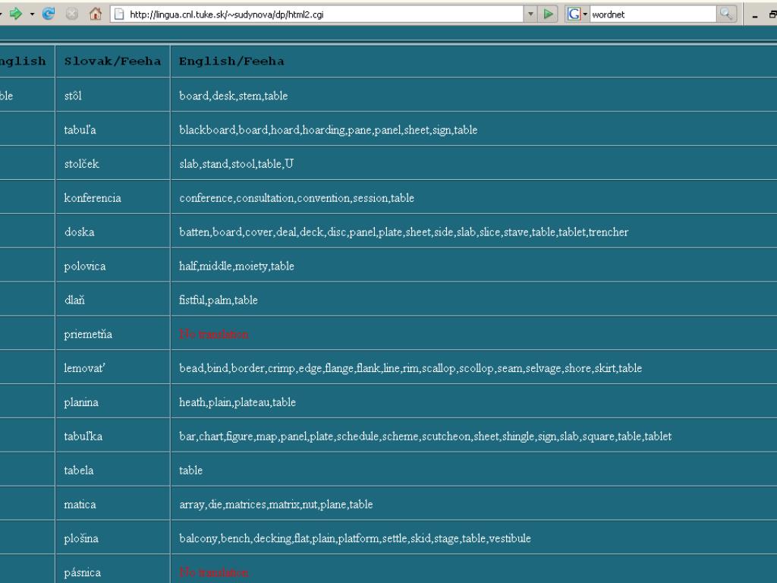777x583 pixels.
Task: Click the green Go arrow button
Action: coord(548,14)
